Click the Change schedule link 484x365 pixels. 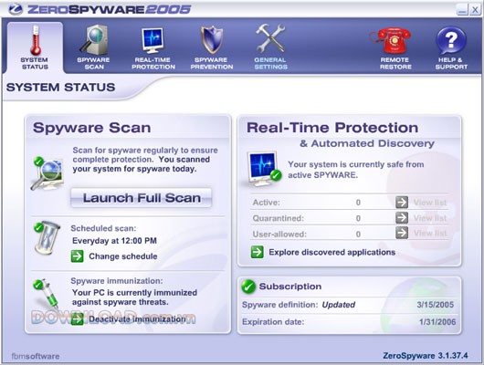[x=123, y=256]
